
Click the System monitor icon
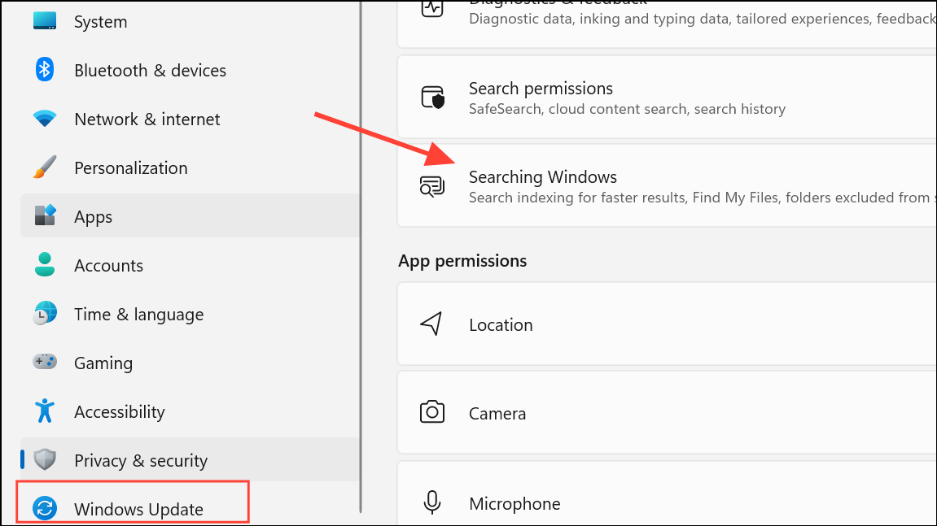click(45, 20)
